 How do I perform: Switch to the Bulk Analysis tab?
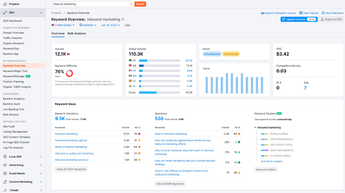click(76, 33)
